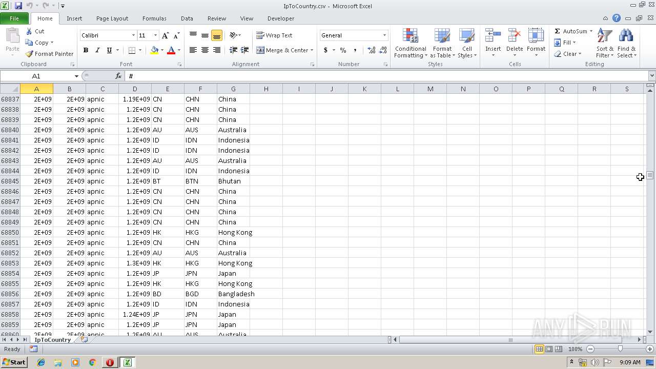Switch to Page Layout view
Viewport: 656px width, 369px height.
point(549,349)
